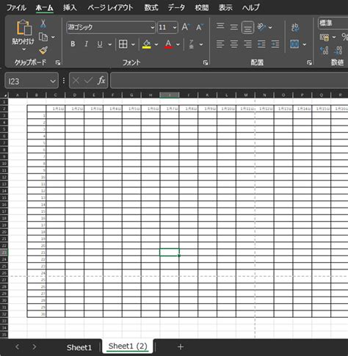Viewport: 348px width, 356px height.
Task: Click the Borders grid icon
Action: click(x=123, y=44)
